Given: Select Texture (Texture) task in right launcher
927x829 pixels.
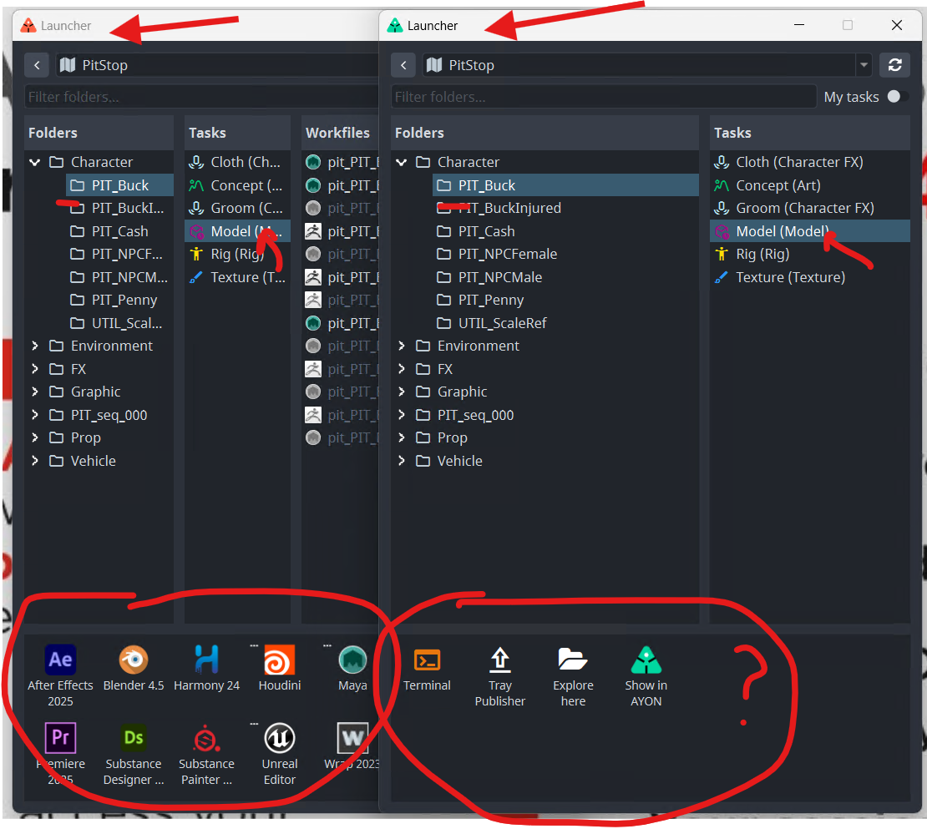Looking at the screenshot, I should point(789,277).
